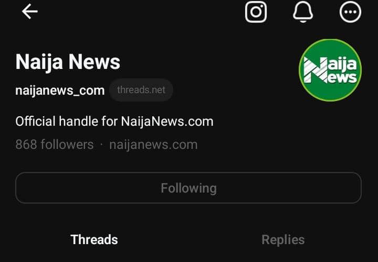The image size is (378, 262).
Task: Toggle notifications for Naija News posts
Action: pyautogui.click(x=303, y=12)
